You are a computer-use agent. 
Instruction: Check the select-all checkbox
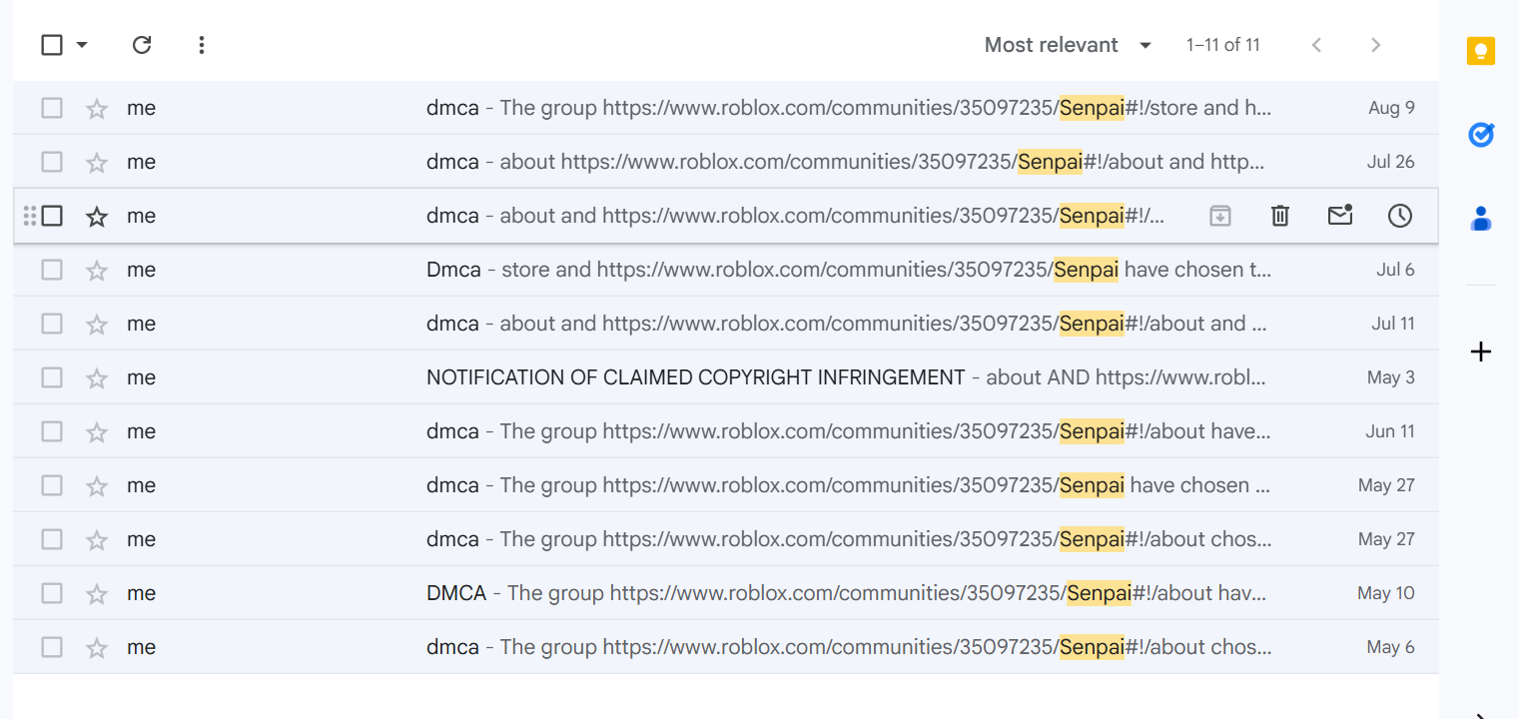pyautogui.click(x=52, y=45)
